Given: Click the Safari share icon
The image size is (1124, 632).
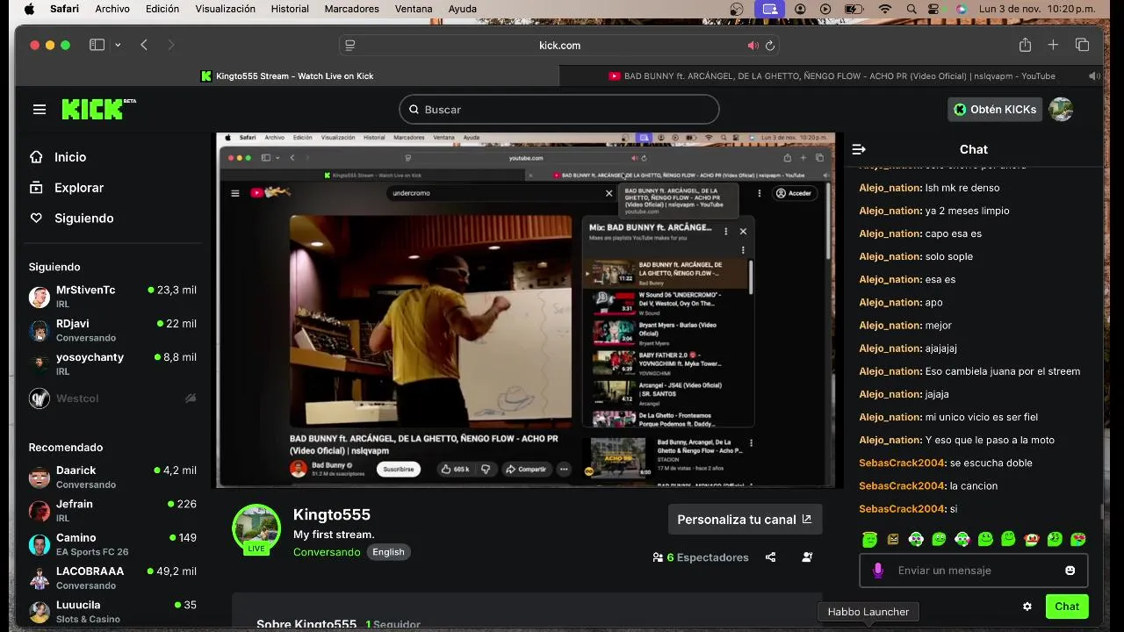Looking at the screenshot, I should pos(1025,46).
